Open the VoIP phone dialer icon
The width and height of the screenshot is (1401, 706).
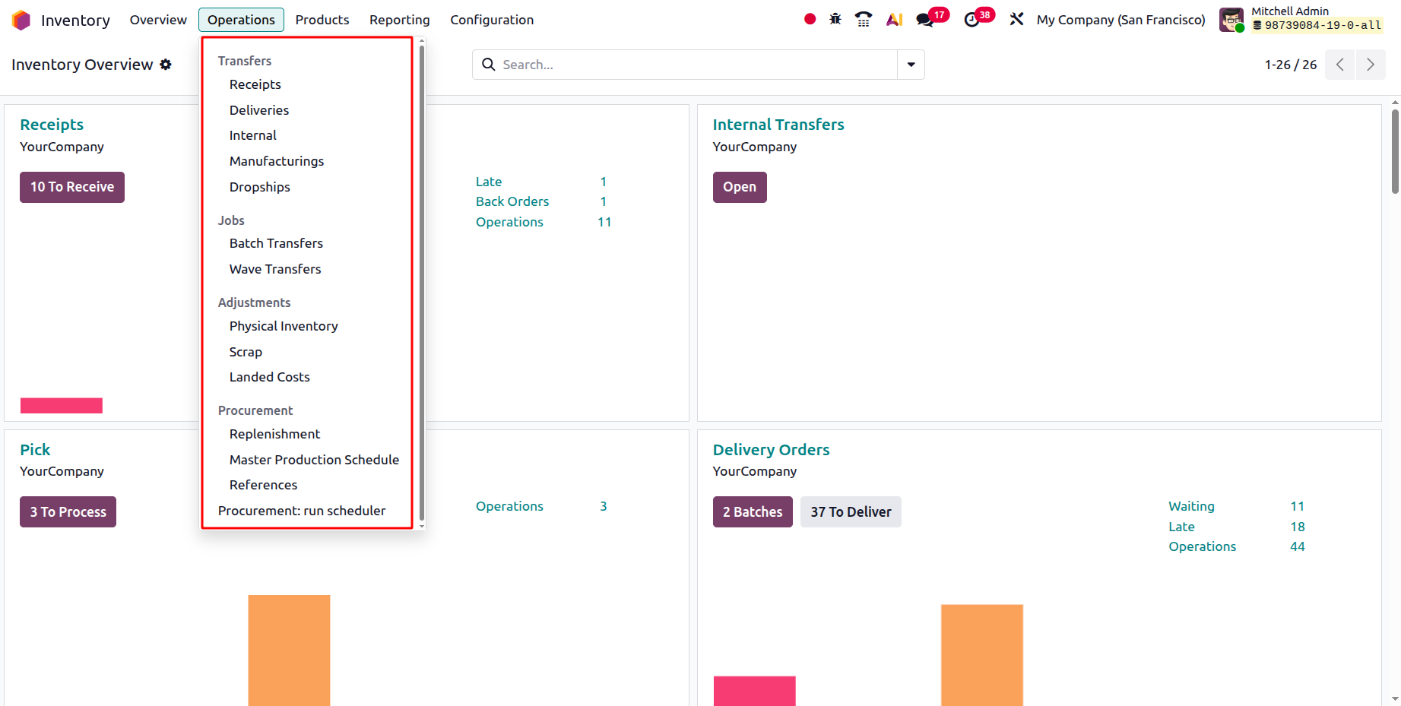pos(864,19)
